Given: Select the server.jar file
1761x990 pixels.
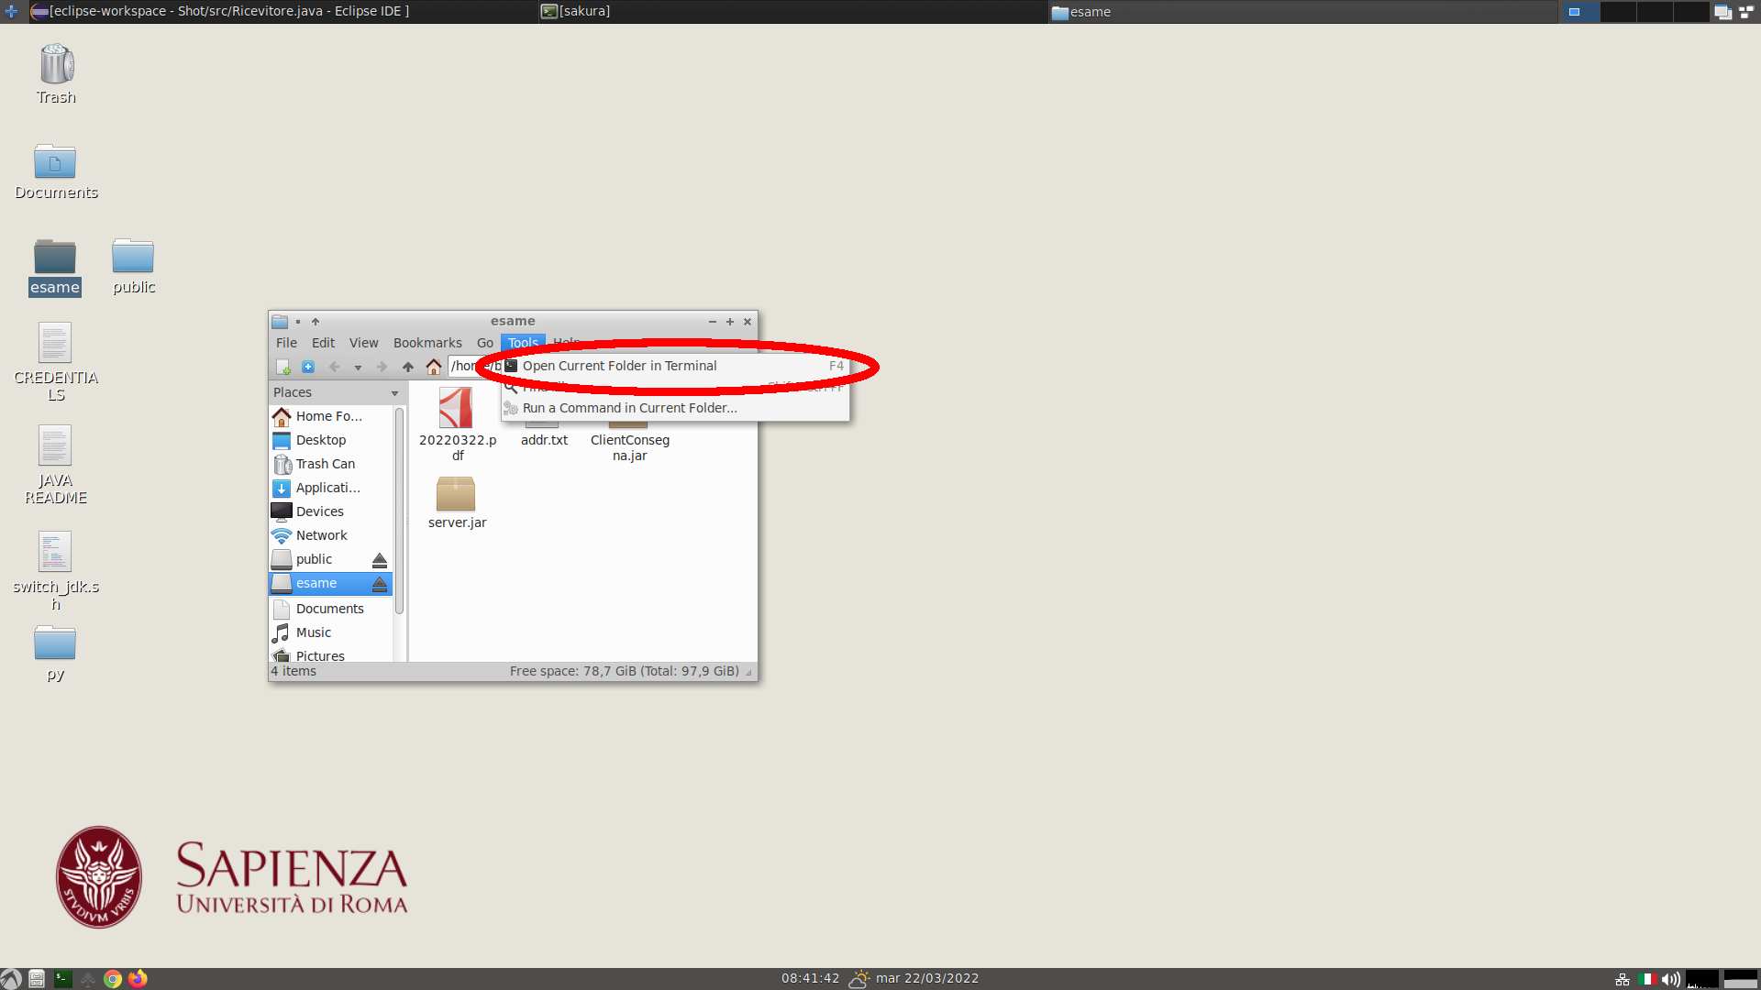Looking at the screenshot, I should (456, 495).
